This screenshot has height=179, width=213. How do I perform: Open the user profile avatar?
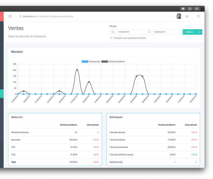pos(179,16)
